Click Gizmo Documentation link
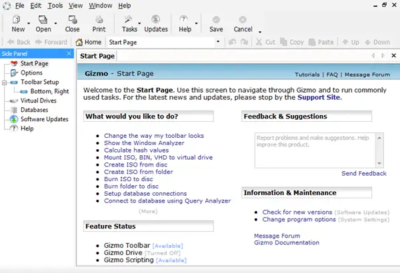The width and height of the screenshot is (400, 273). coord(287,242)
